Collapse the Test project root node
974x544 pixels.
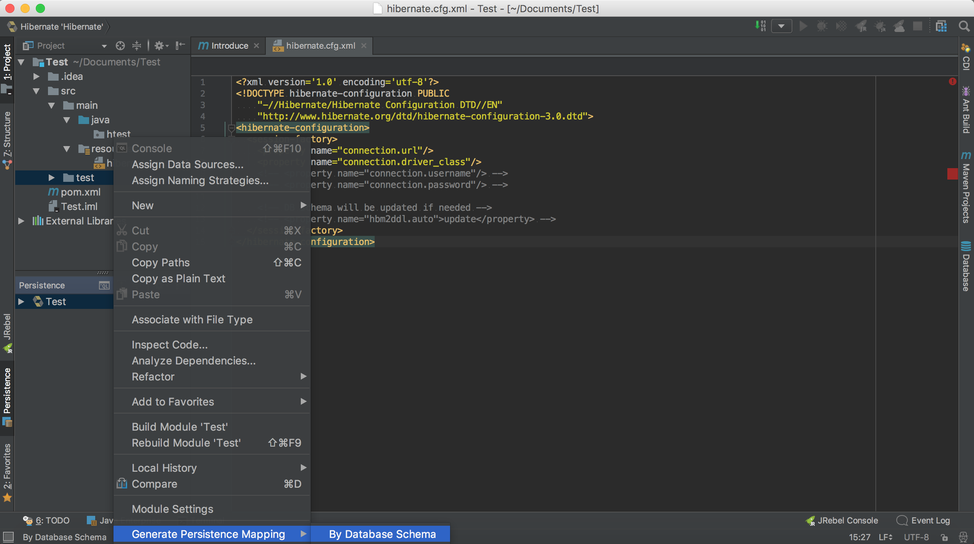pos(21,62)
